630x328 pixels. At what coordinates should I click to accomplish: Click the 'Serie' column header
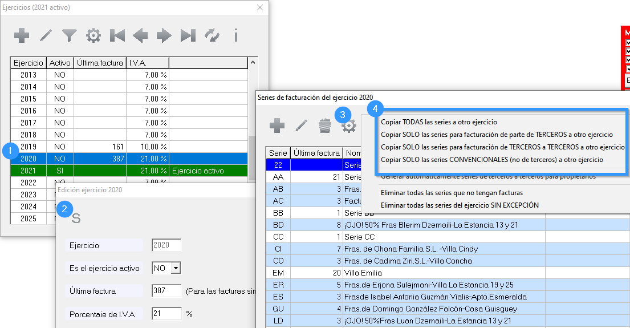coord(278,153)
